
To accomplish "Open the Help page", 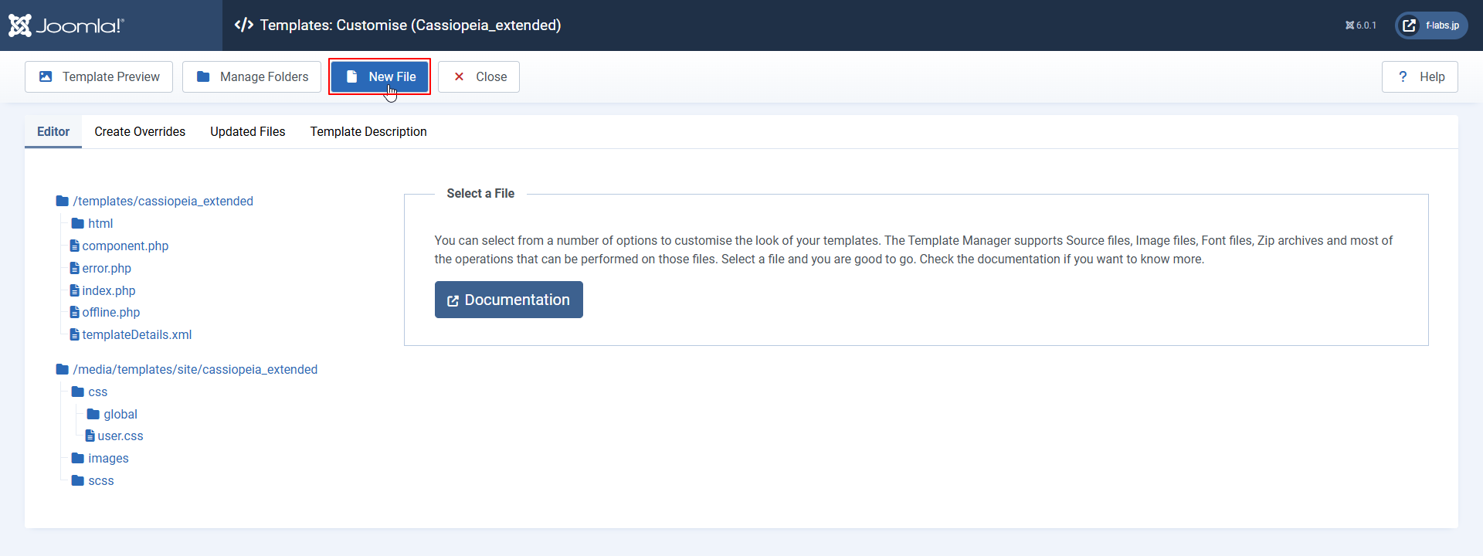I will click(1420, 77).
